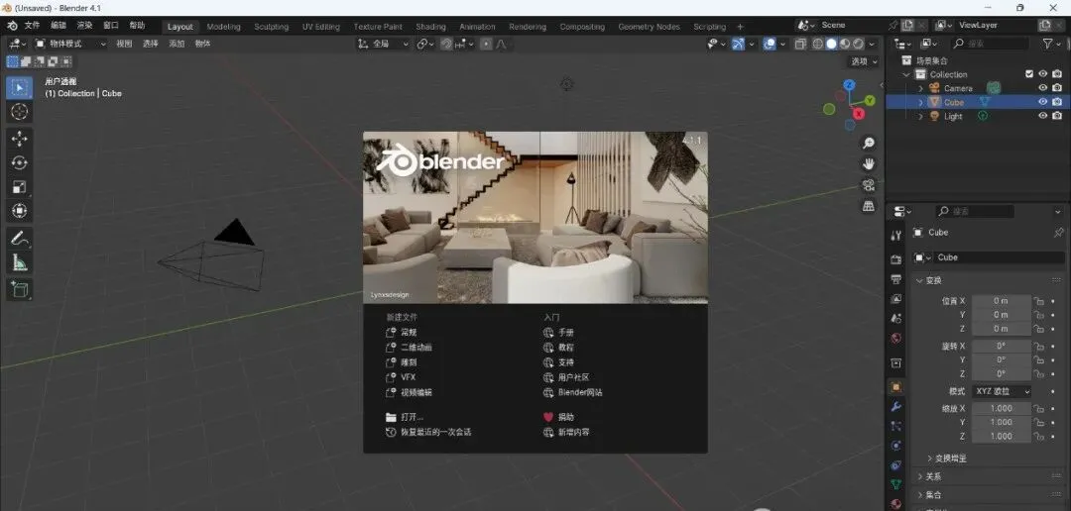Expand the Camera item in outliner

point(920,88)
